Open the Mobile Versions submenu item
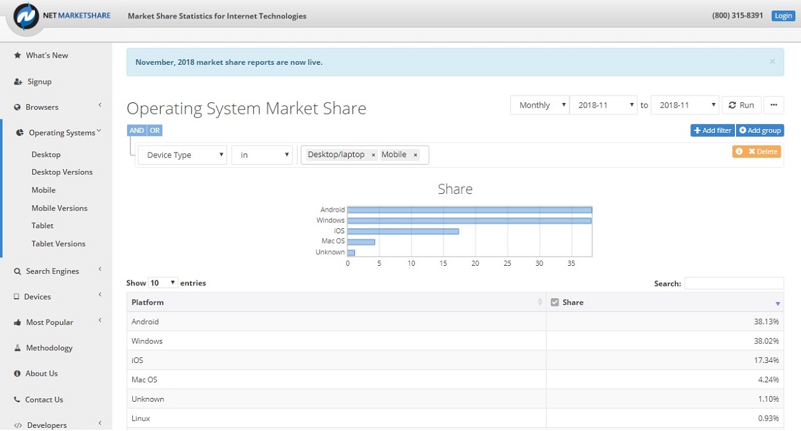Viewport: 801px width, 431px height. 60,208
